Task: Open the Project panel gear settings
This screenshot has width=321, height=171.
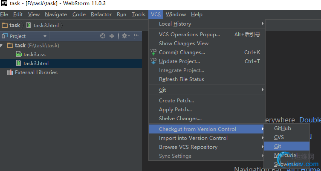Action: pyautogui.click(x=124, y=36)
